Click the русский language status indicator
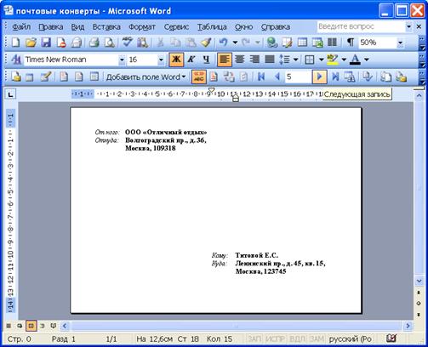 click(351, 338)
